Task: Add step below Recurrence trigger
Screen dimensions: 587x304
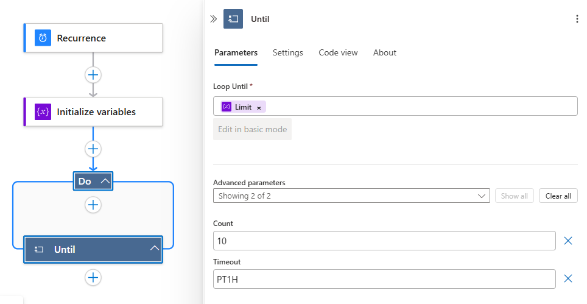Action: pos(93,75)
